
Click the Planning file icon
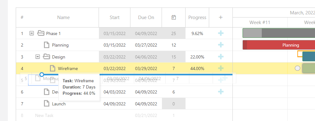point(47,45)
